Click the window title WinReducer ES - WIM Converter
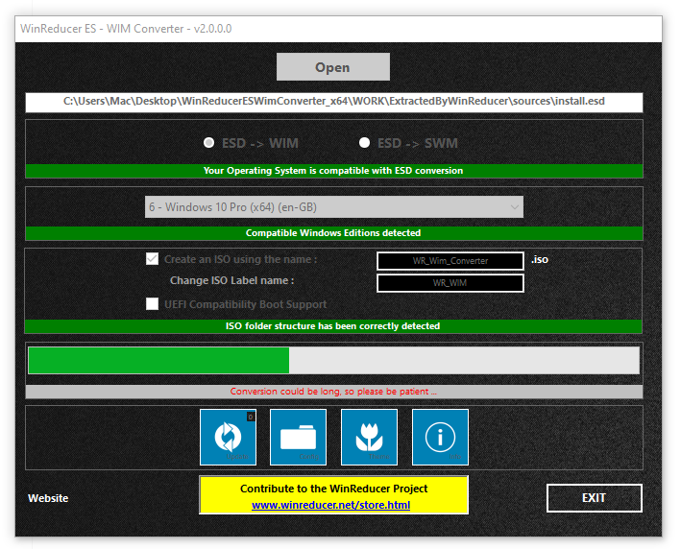 pyautogui.click(x=126, y=29)
